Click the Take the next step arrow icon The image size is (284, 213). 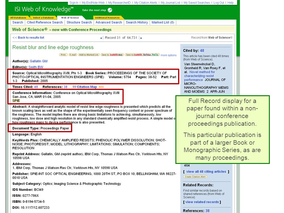click(x=110, y=10)
